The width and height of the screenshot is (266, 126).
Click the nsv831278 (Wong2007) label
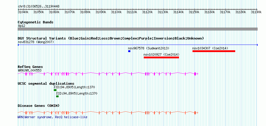tap(36, 42)
